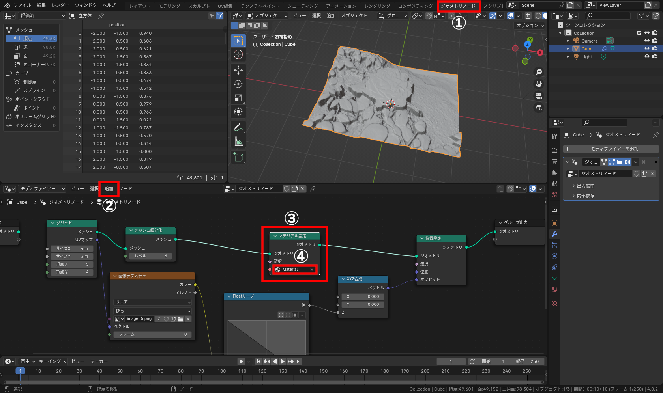Image resolution: width=663 pixels, height=393 pixels.
Task: Toggle spreadsheet selected-only filter arrow
Action: [212, 16]
